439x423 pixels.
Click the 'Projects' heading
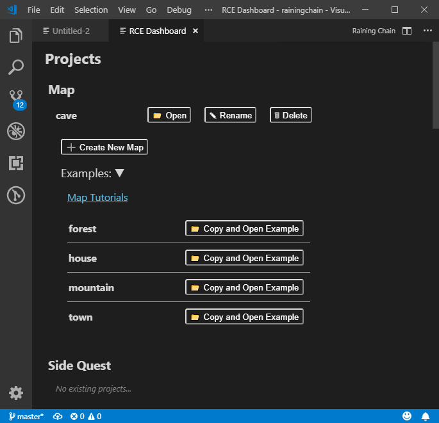click(73, 59)
